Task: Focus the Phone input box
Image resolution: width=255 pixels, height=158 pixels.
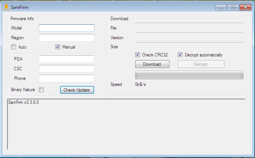Action: click(x=66, y=78)
